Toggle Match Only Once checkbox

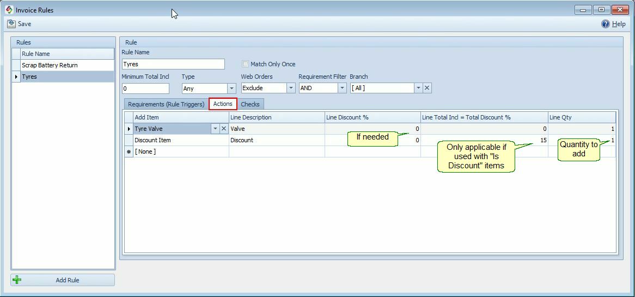tap(245, 64)
